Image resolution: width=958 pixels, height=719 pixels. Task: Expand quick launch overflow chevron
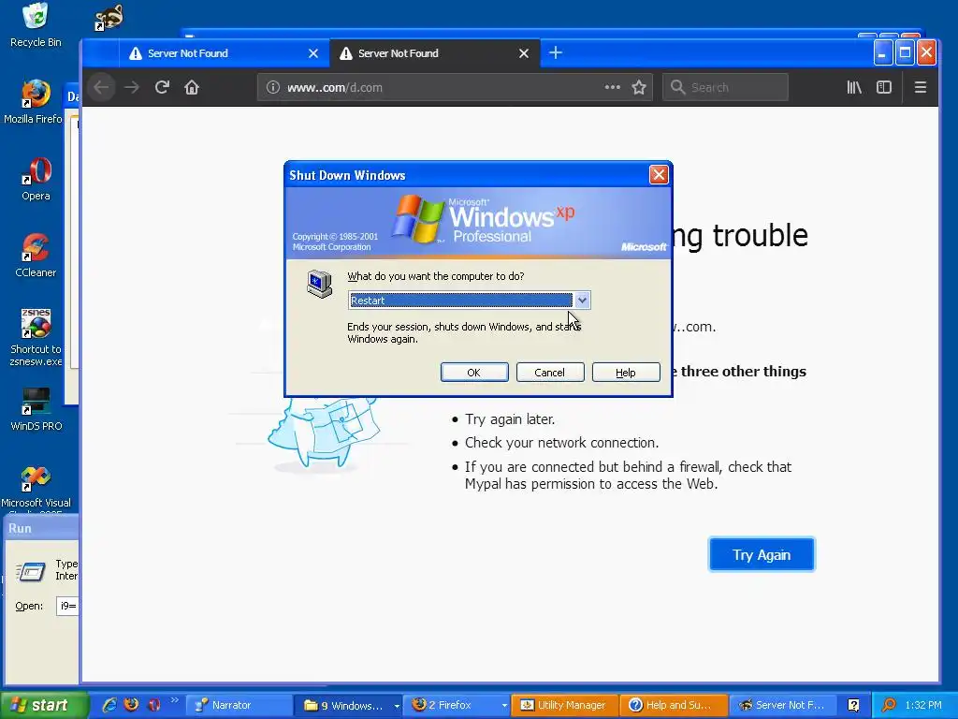click(x=174, y=700)
